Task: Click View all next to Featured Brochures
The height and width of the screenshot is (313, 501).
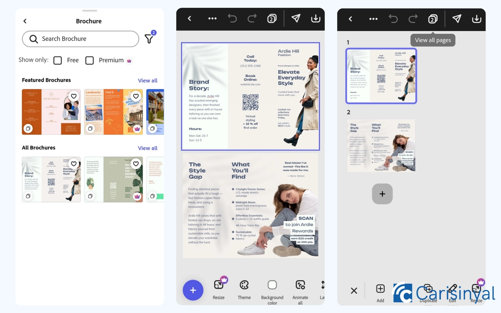Action: (x=148, y=80)
